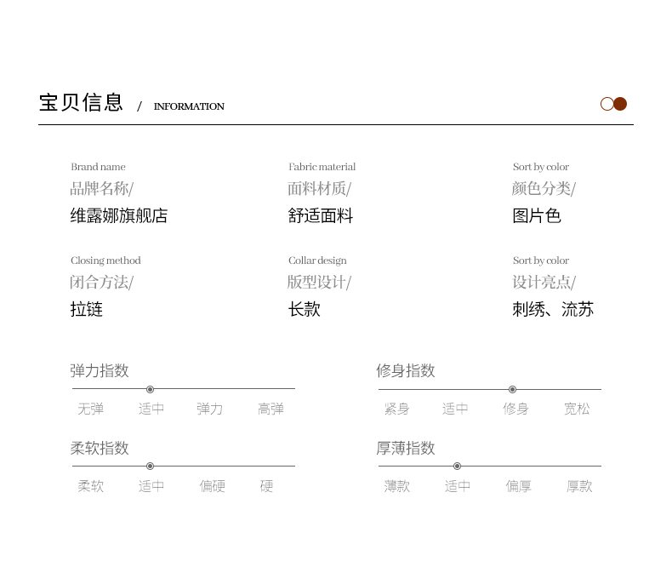
Task: Click the 无弹 scale label
Action: 90,409
